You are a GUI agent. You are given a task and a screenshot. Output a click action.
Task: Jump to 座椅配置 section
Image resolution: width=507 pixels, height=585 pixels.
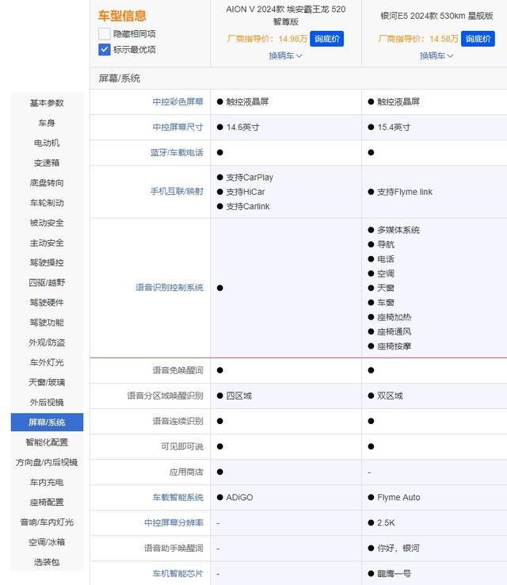coord(47,503)
